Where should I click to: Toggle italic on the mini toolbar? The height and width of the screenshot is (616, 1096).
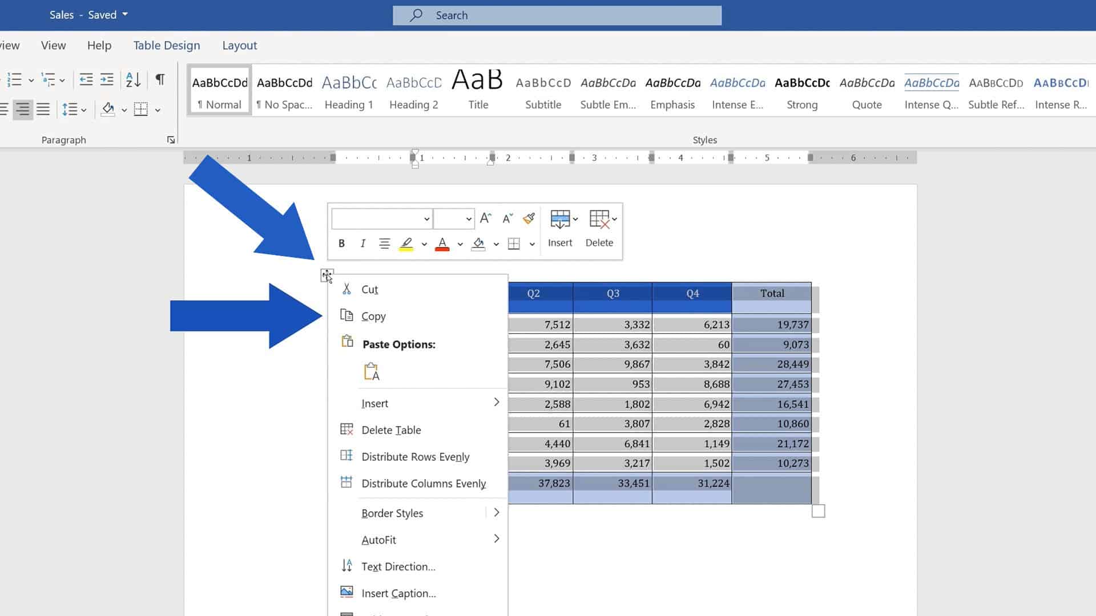click(362, 243)
